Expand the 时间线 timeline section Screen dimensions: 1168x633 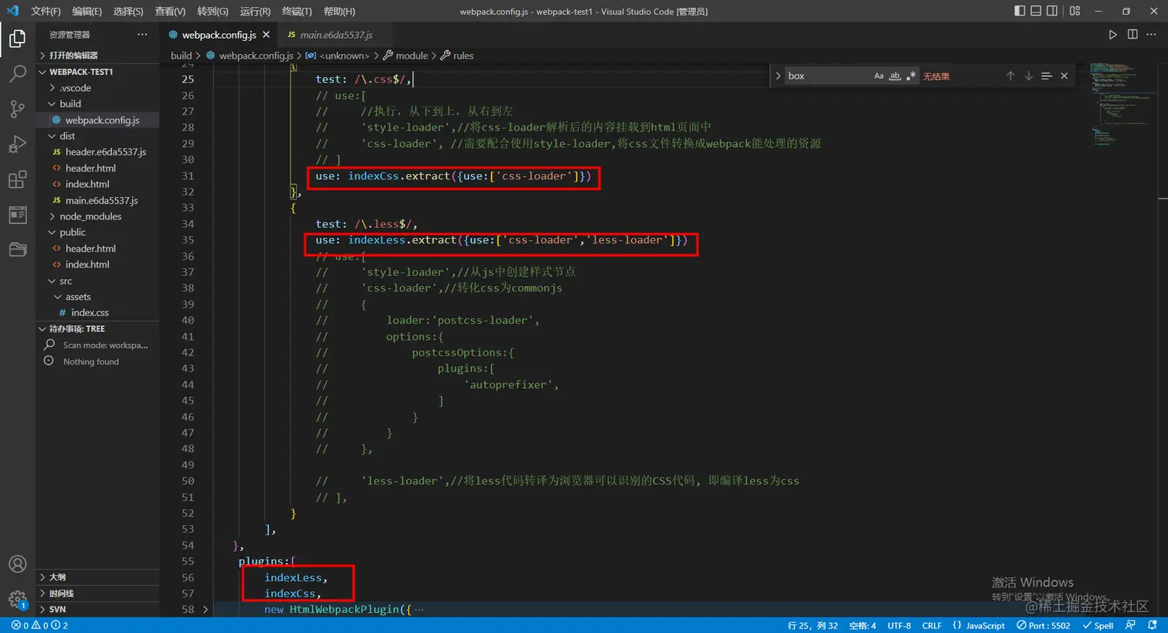pyautogui.click(x=97, y=594)
